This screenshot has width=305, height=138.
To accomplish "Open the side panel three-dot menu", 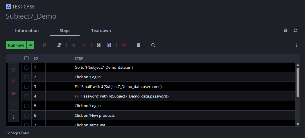I will click(14, 117).
